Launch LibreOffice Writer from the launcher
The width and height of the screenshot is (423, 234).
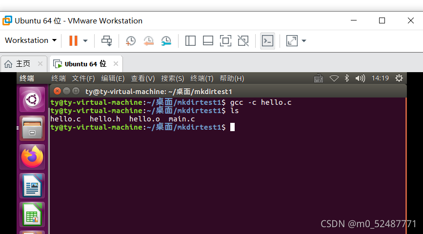(x=32, y=186)
